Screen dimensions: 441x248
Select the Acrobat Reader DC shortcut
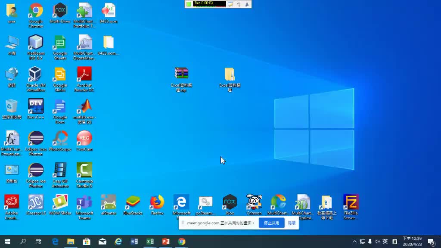[x=84, y=79]
